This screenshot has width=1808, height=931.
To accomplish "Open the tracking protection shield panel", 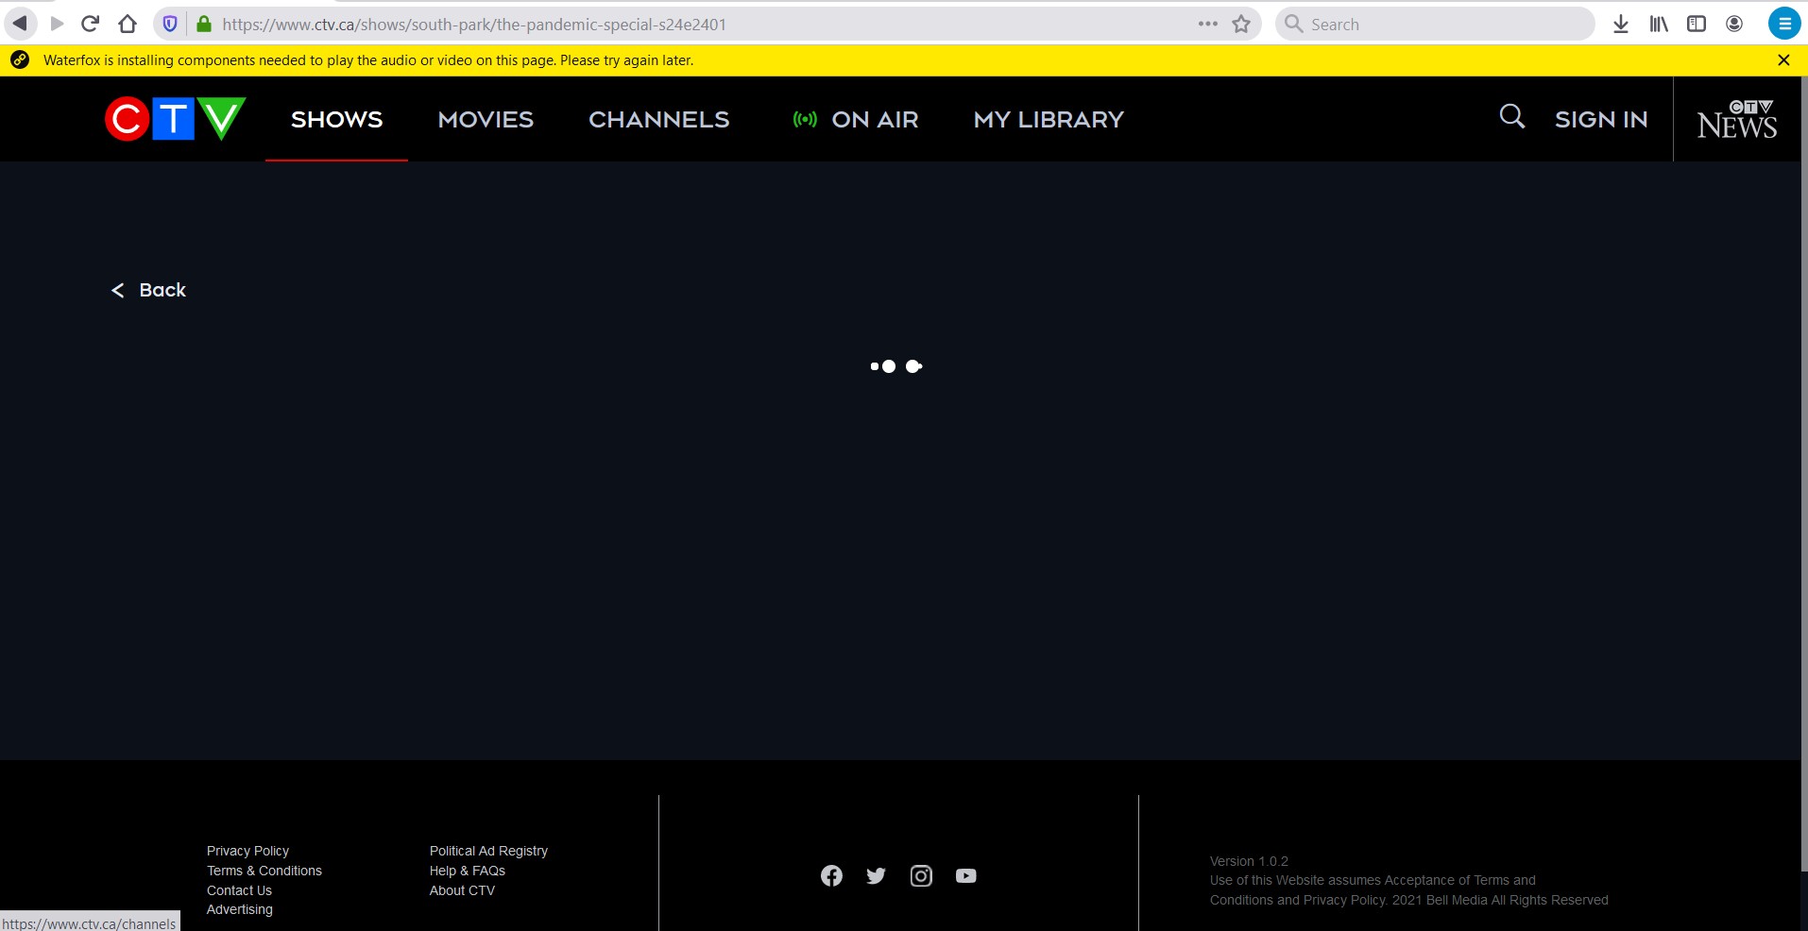I will tap(168, 24).
